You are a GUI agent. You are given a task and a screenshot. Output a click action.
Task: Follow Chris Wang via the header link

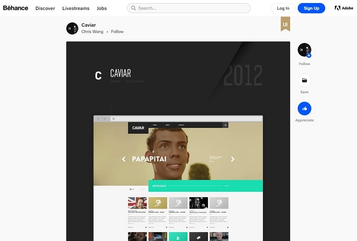coord(117,32)
